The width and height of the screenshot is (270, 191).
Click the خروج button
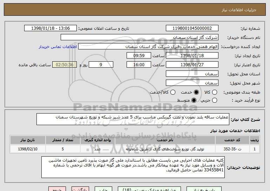click(x=57, y=189)
